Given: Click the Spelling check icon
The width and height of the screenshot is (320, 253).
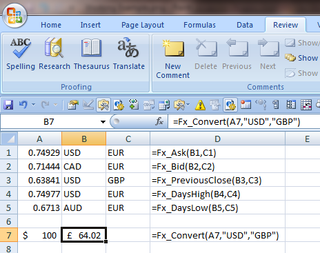Looking at the screenshot, I should [x=21, y=54].
